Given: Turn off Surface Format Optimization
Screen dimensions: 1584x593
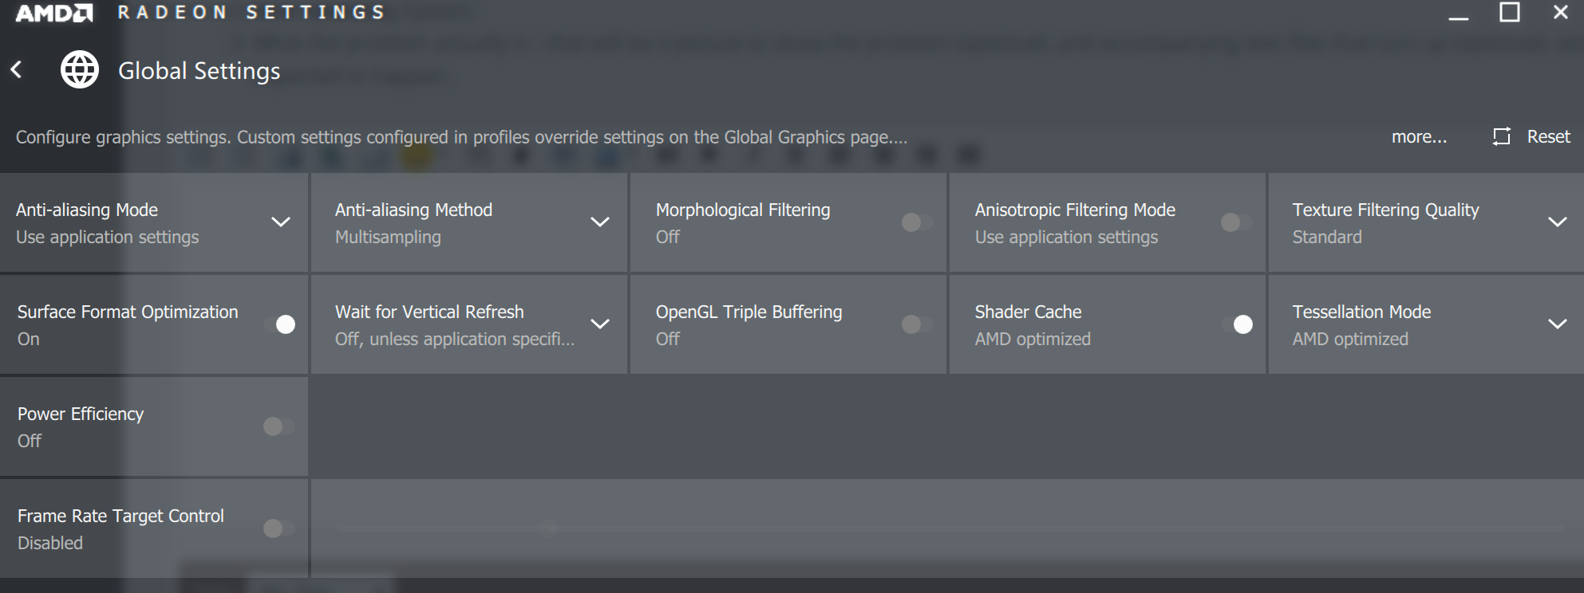Looking at the screenshot, I should (279, 324).
